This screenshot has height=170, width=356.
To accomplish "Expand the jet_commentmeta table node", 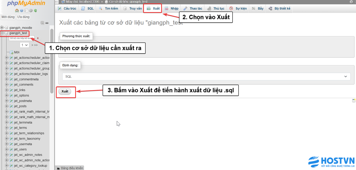I will click(x=6, y=79).
